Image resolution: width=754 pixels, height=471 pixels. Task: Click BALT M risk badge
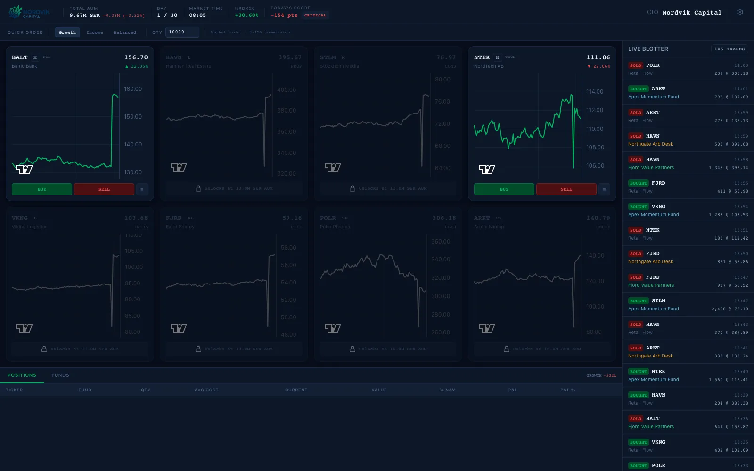coord(35,57)
